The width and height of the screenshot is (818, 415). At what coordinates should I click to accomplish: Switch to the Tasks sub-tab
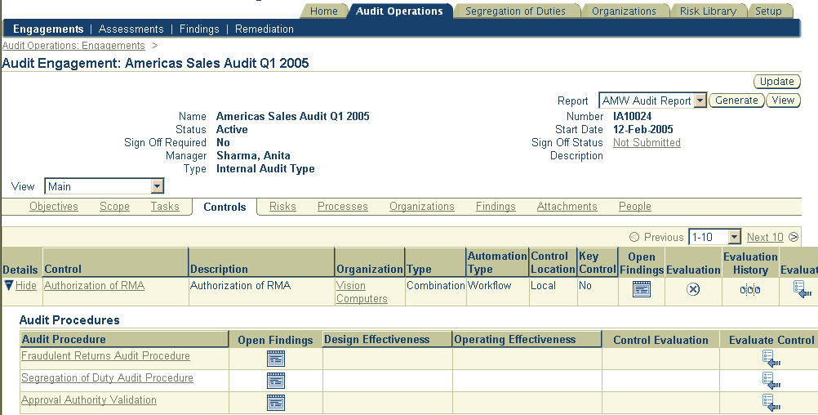click(x=165, y=206)
